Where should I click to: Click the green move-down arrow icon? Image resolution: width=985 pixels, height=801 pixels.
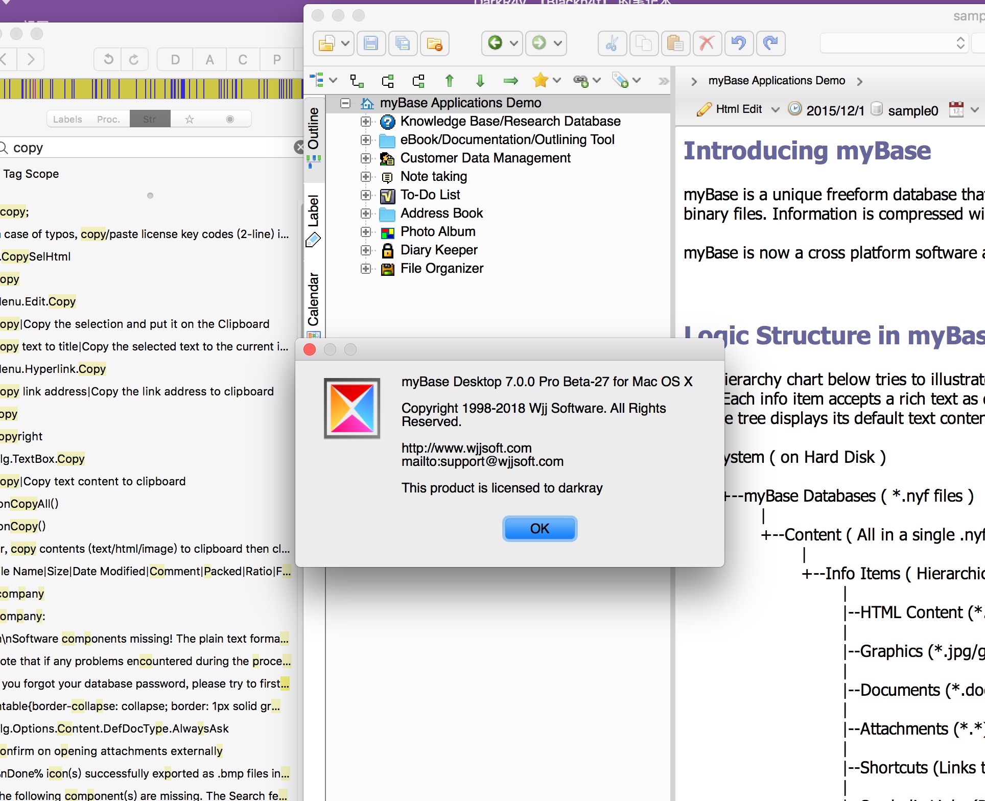pos(480,81)
